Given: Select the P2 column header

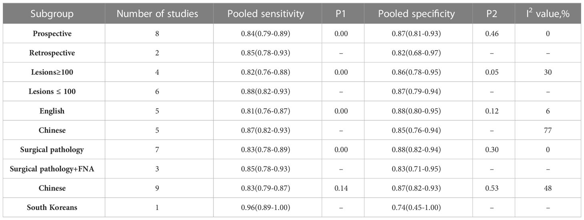Looking at the screenshot, I should [x=492, y=14].
